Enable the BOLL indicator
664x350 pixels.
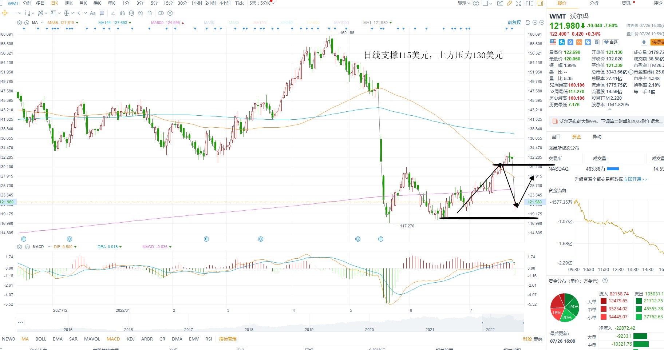pyautogui.click(x=41, y=339)
